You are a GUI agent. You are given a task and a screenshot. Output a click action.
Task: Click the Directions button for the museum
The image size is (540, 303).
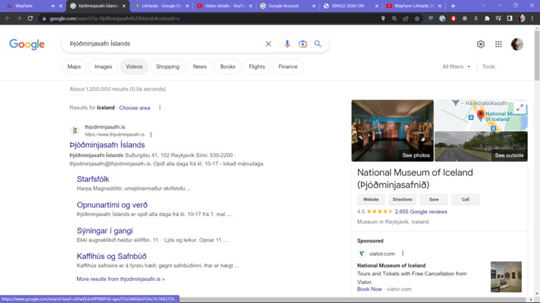[402, 199]
